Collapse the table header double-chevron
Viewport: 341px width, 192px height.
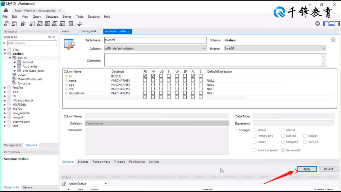point(333,40)
